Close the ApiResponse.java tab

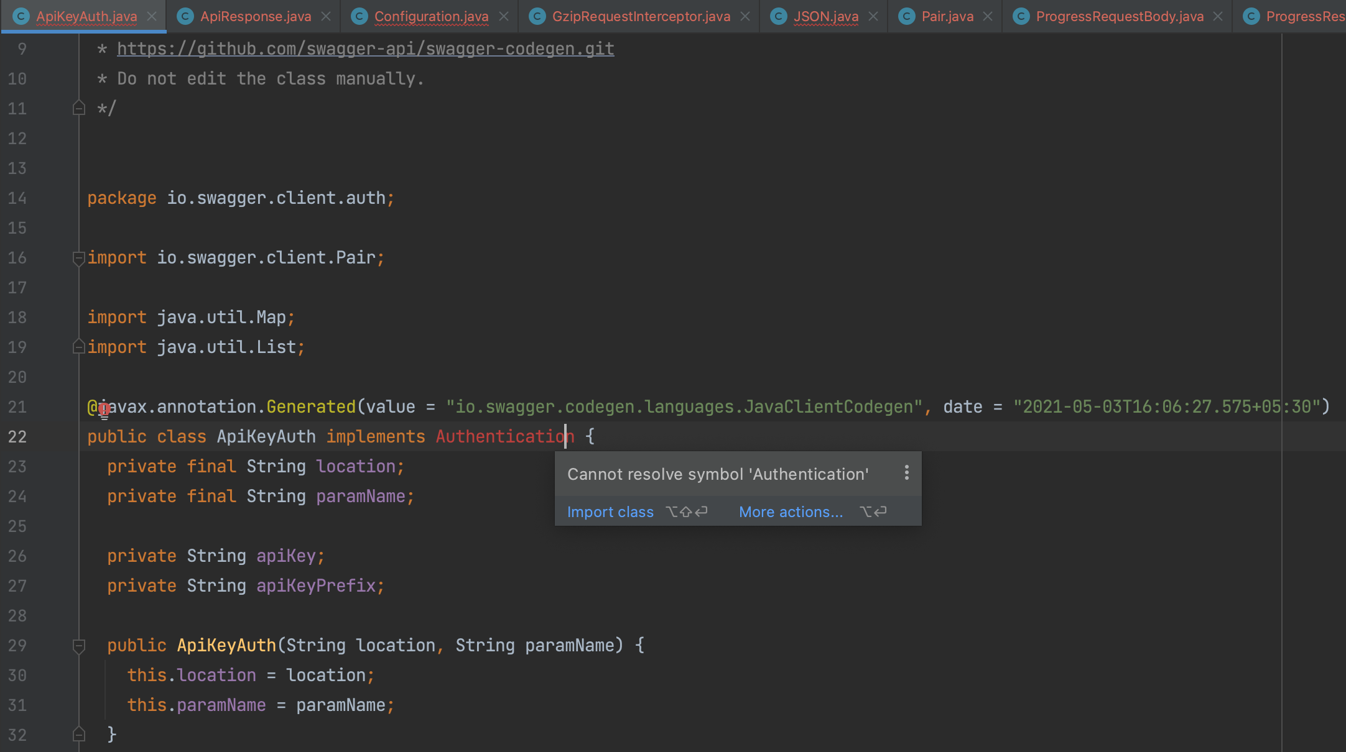point(326,16)
